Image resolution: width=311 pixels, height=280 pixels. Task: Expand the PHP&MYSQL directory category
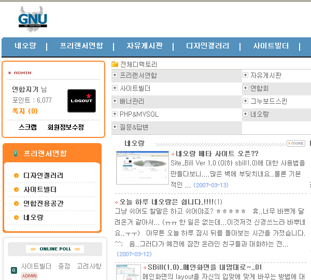coord(115,114)
